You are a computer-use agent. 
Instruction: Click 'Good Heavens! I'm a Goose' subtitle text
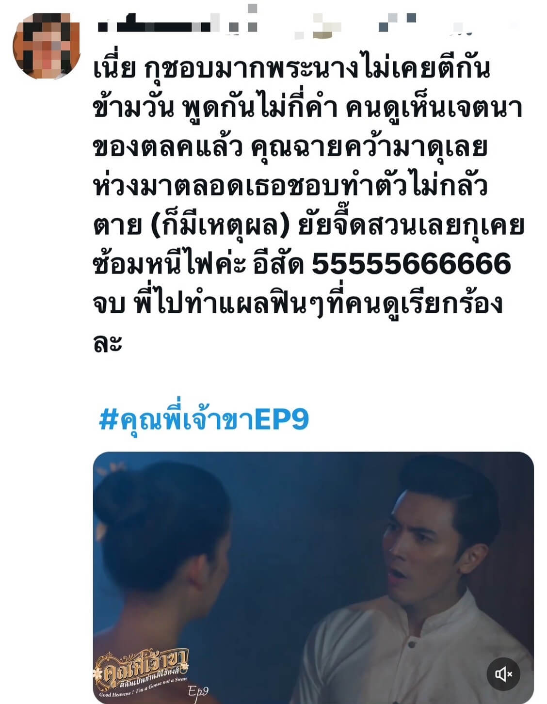point(143,688)
